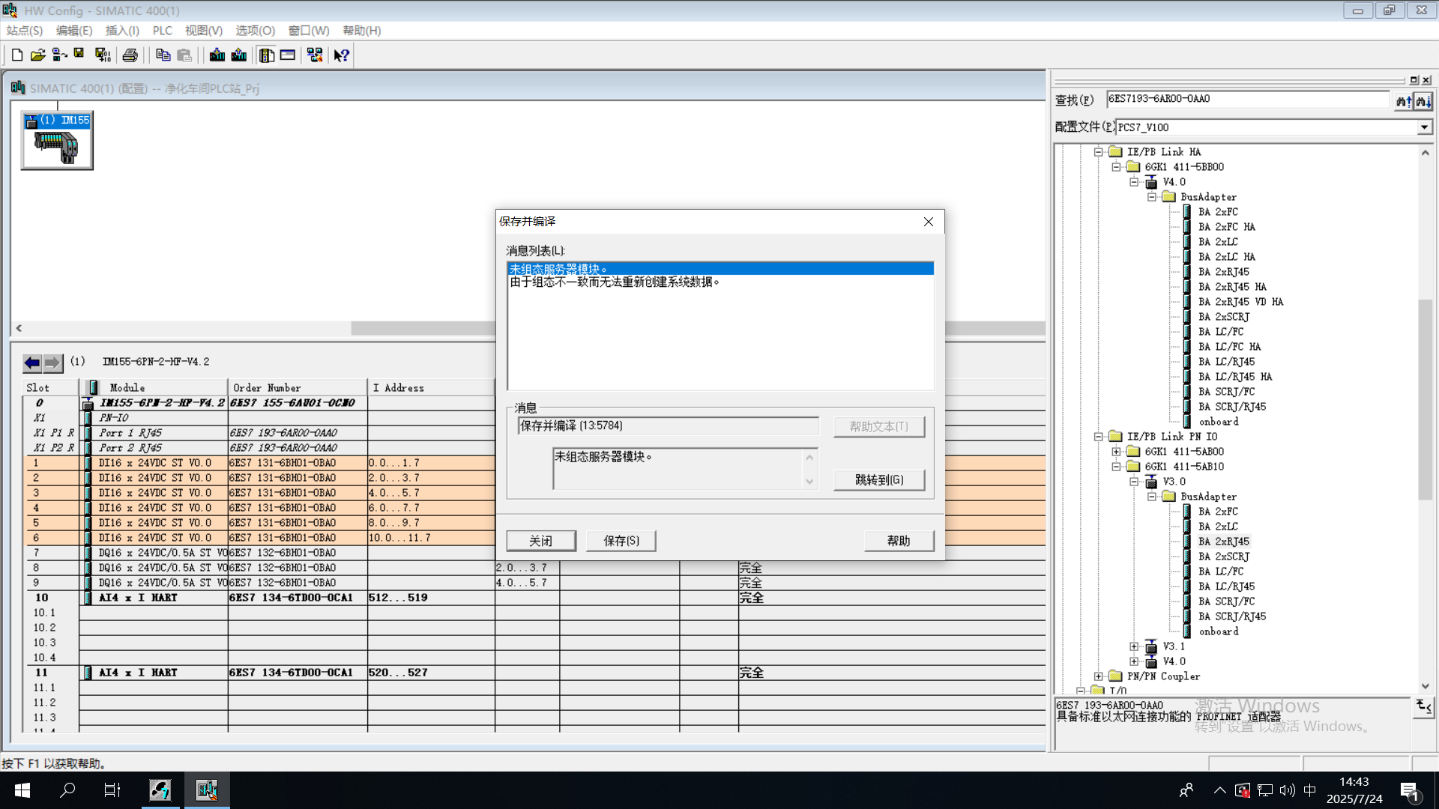Screen dimensions: 1439x809
Task: Collapse the IE/PB Link PN IO folder
Action: tap(1098, 437)
